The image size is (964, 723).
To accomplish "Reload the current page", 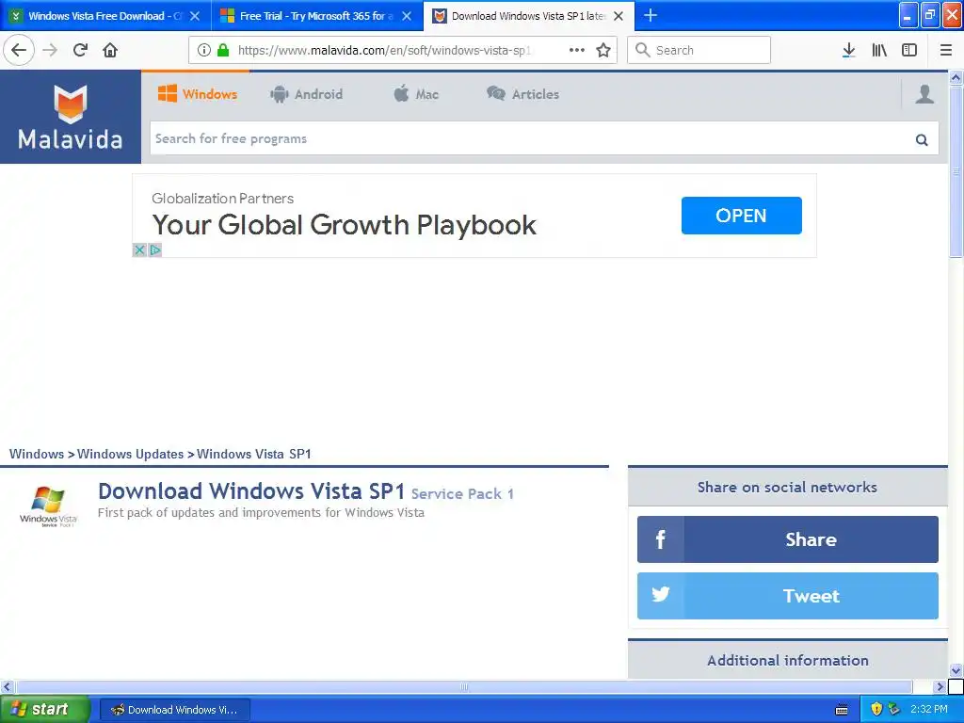I will coord(81,50).
